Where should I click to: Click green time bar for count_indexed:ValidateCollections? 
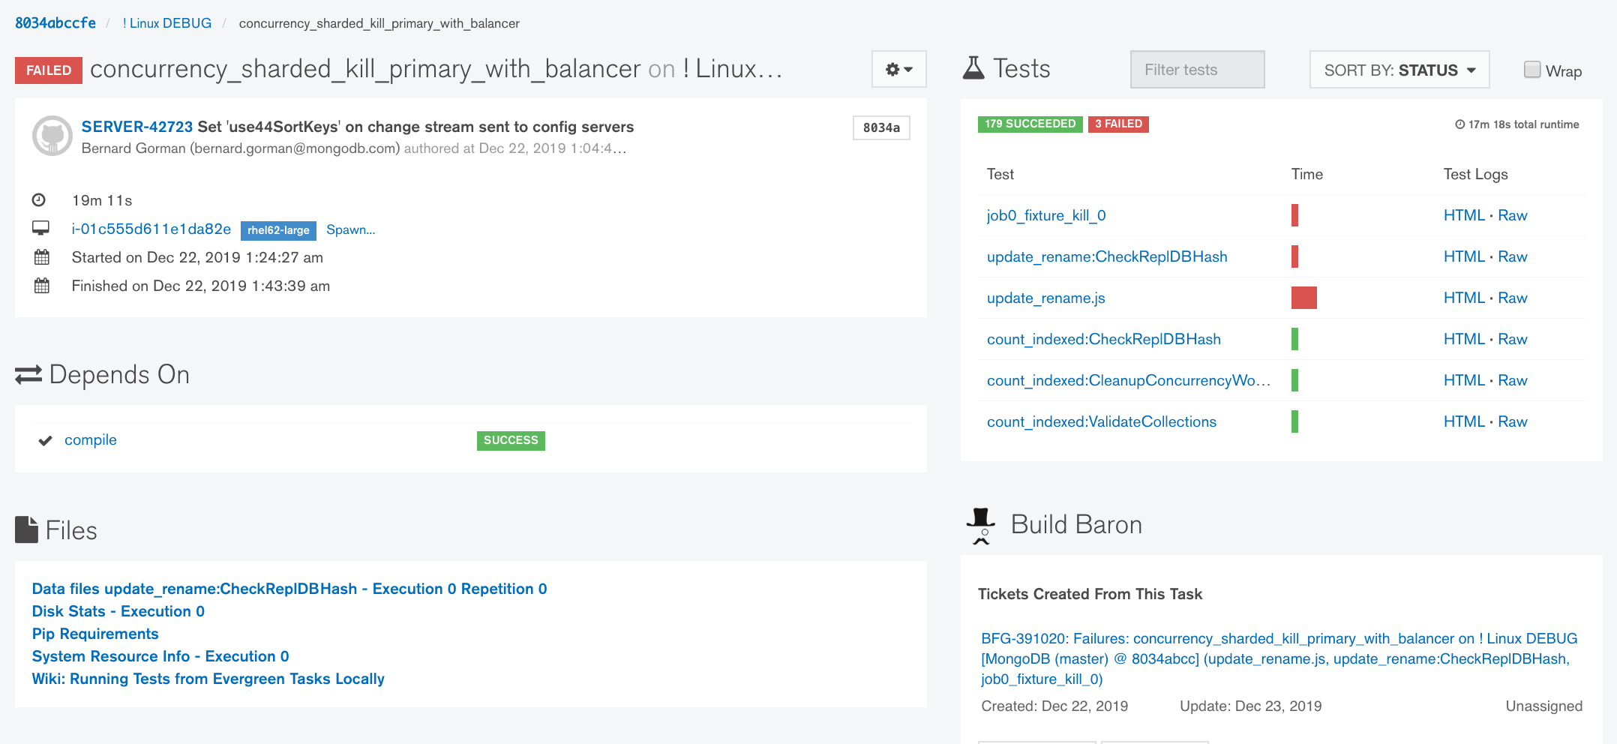(x=1294, y=421)
